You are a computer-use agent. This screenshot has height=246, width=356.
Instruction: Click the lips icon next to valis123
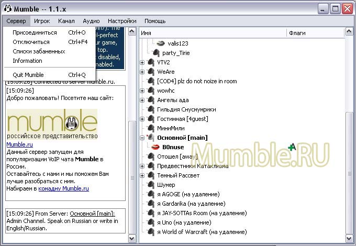pyautogui.click(x=161, y=43)
